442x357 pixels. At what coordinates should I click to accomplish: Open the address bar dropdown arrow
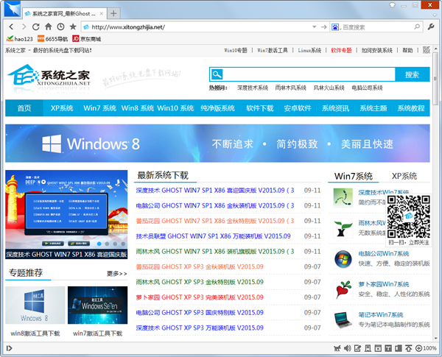[316, 26]
